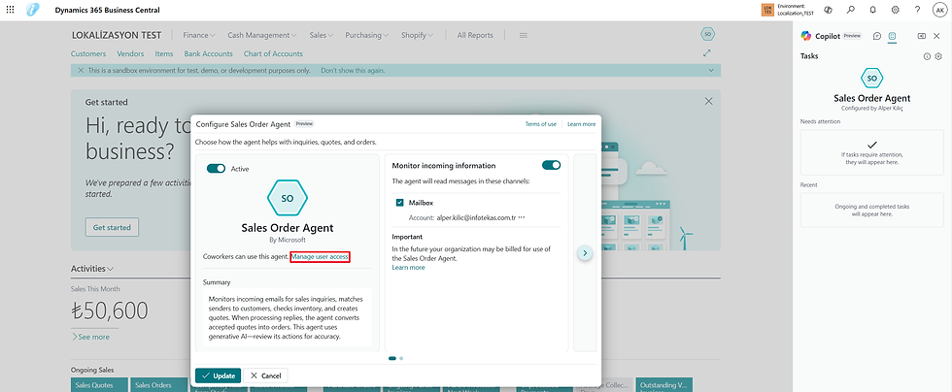The image size is (952, 392).
Task: Open the mailbox account ellipsis options
Action: (522, 217)
